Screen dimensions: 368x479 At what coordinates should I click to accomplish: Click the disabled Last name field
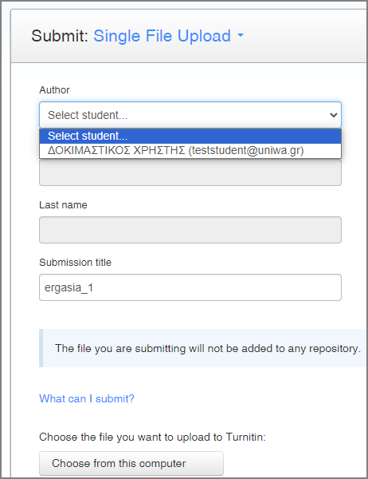click(x=190, y=230)
